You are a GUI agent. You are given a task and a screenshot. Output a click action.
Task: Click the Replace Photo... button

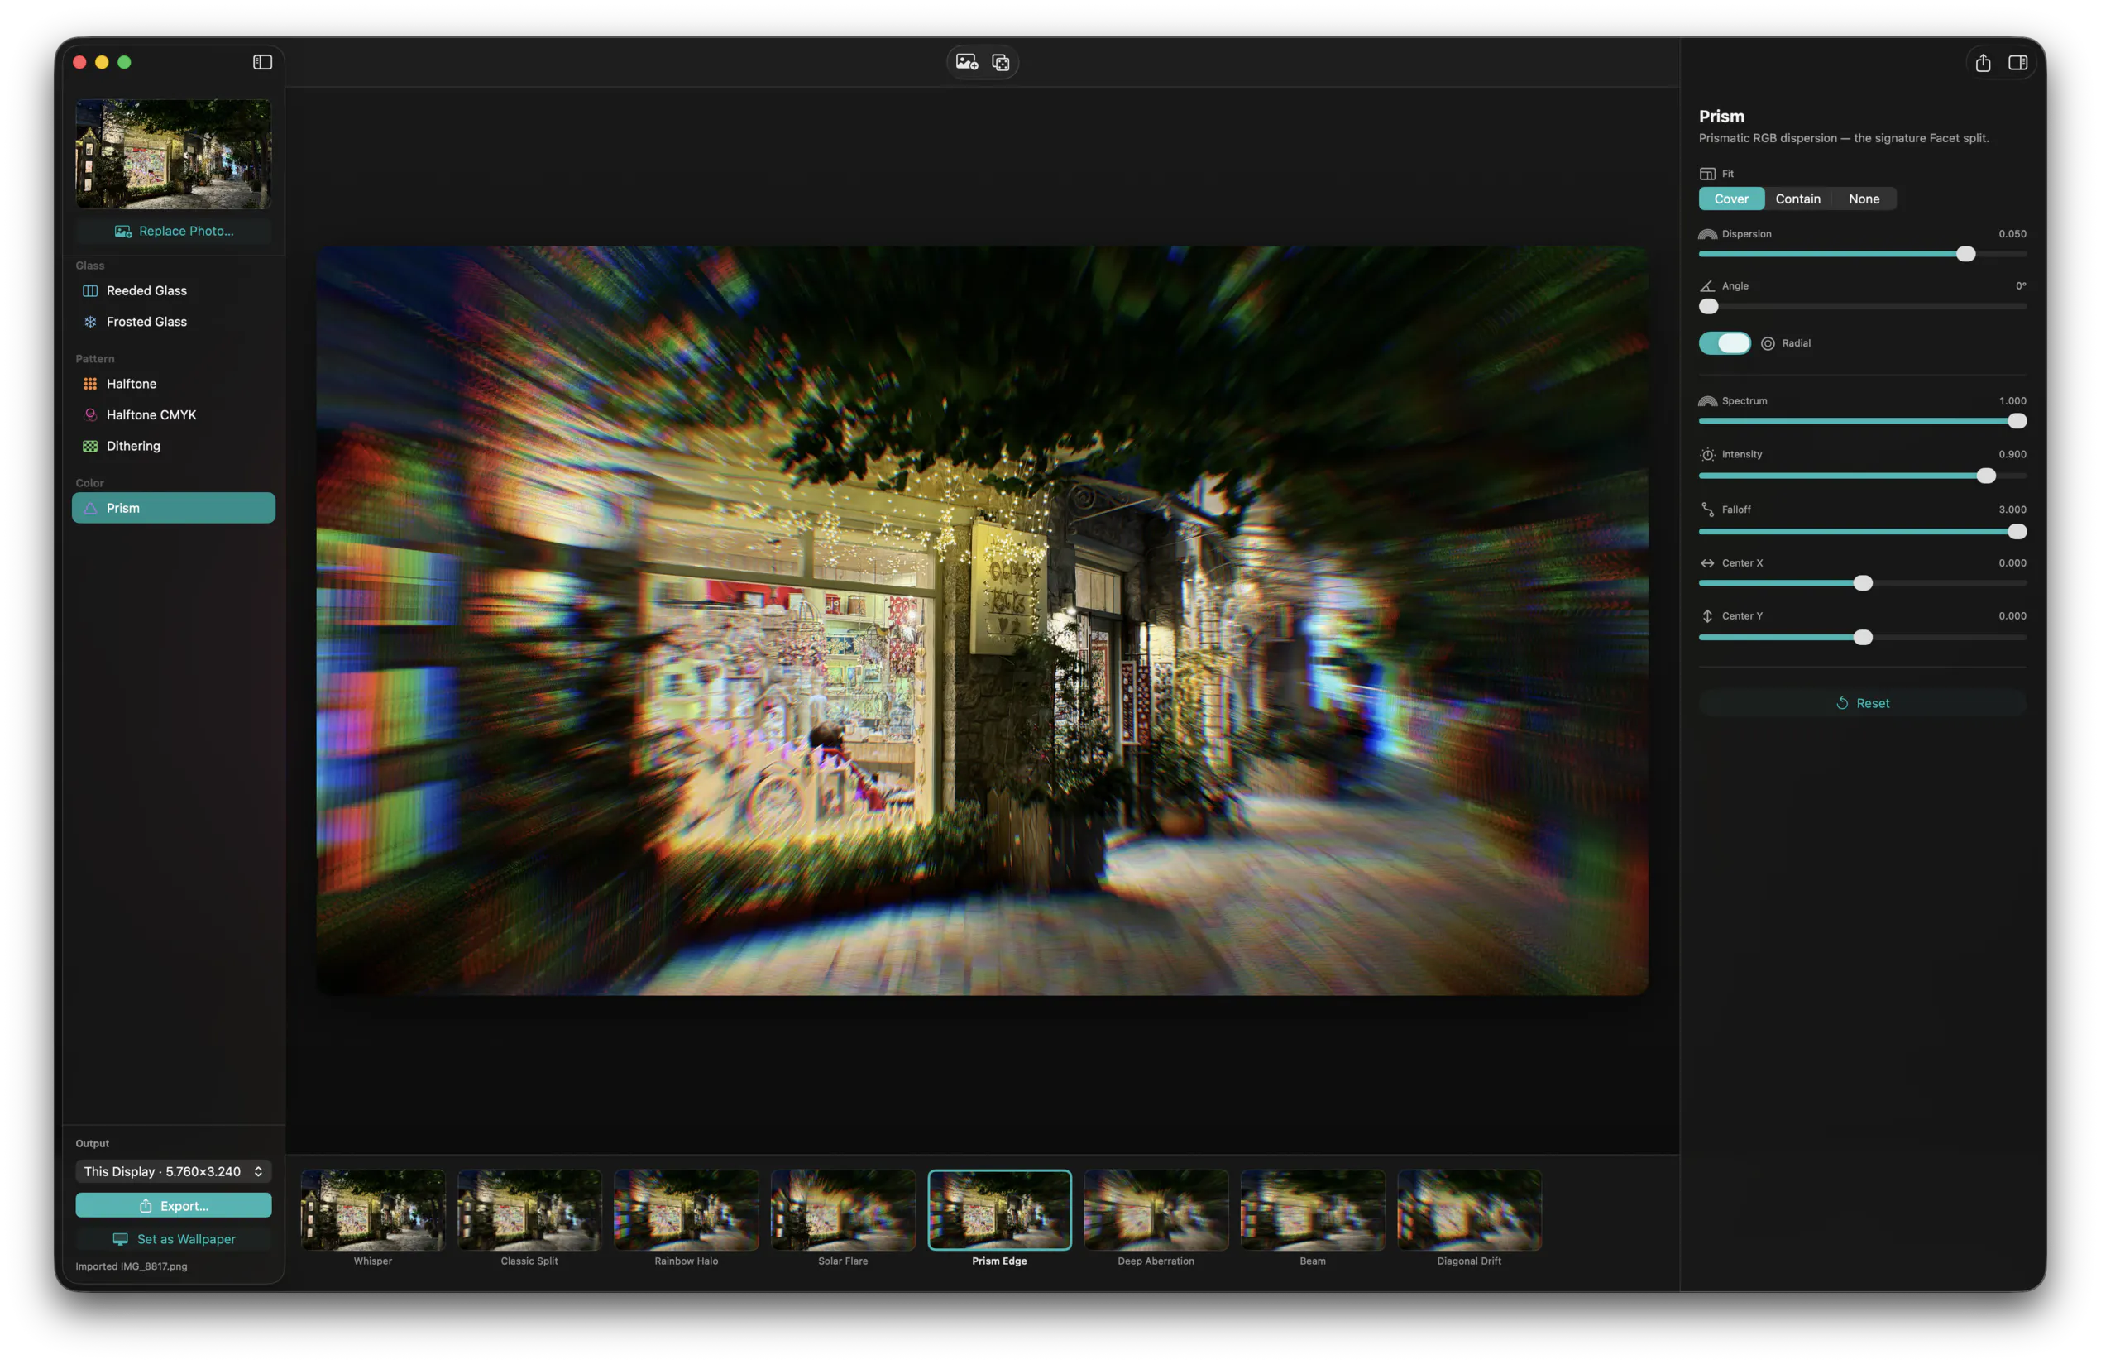pos(173,232)
